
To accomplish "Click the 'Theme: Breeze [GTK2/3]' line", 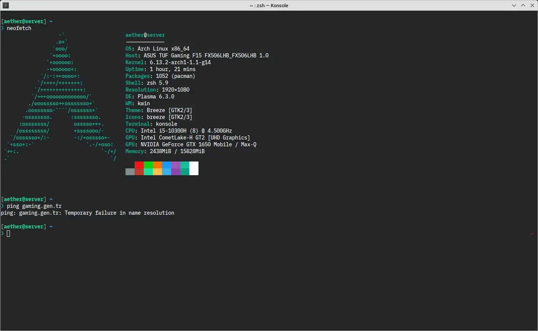I will 159,110.
